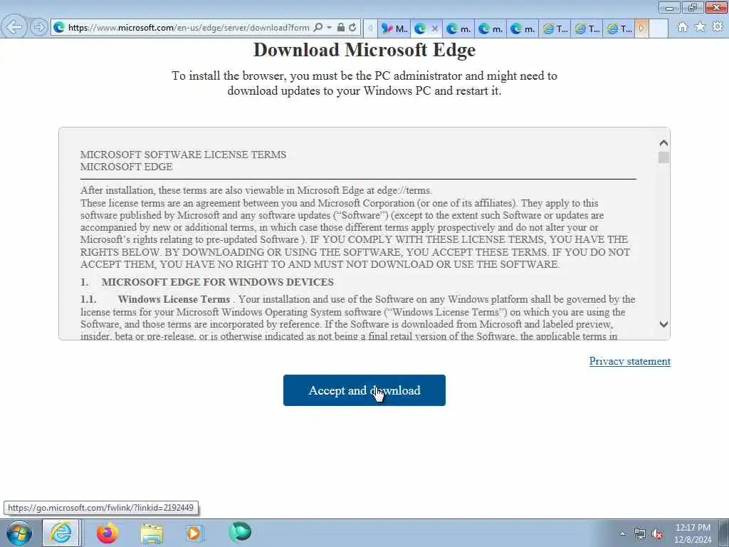The image size is (729, 547).
Task: Click the security lock icon
Action: click(341, 28)
